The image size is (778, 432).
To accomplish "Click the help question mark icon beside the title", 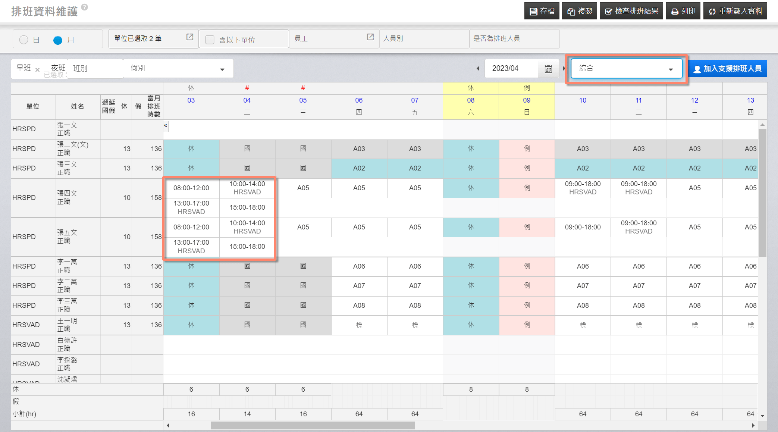I will click(85, 7).
